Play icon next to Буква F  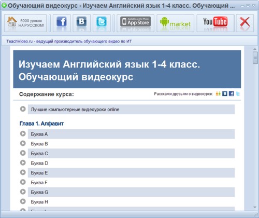tap(23, 182)
